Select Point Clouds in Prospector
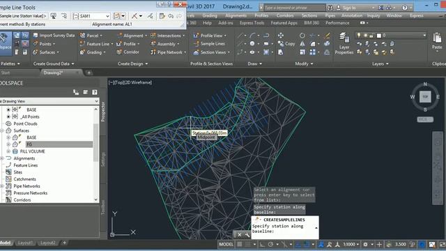 (x=25, y=124)
